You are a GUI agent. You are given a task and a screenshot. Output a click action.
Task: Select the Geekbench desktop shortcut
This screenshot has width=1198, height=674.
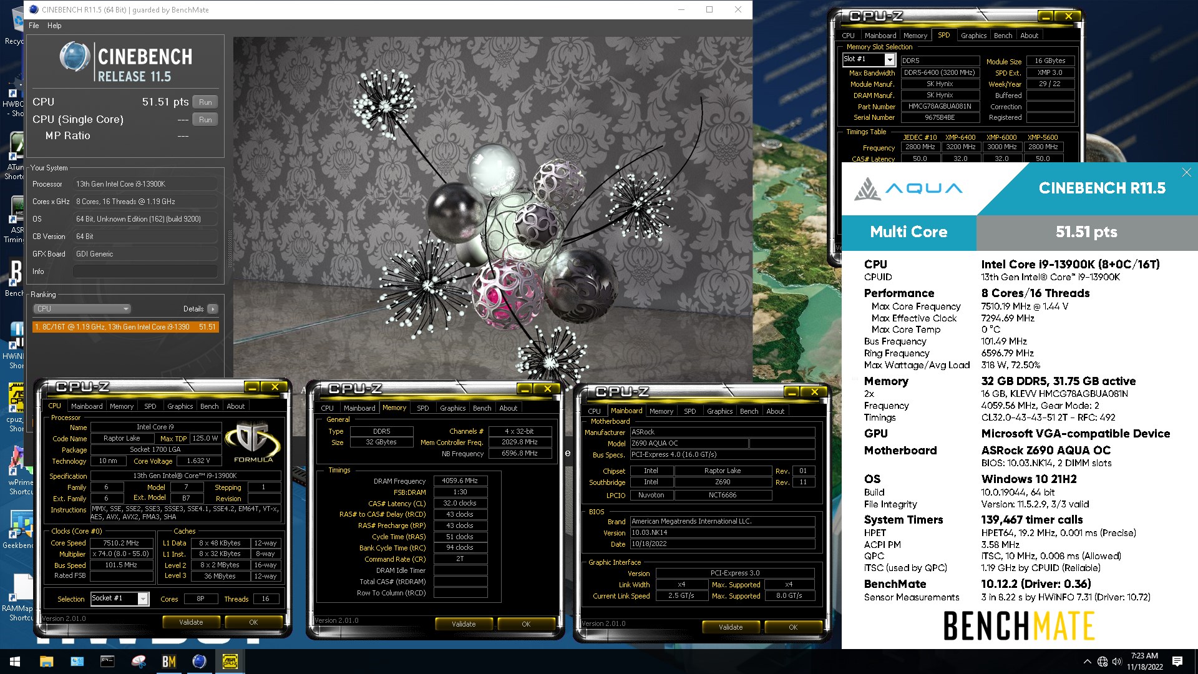[17, 529]
